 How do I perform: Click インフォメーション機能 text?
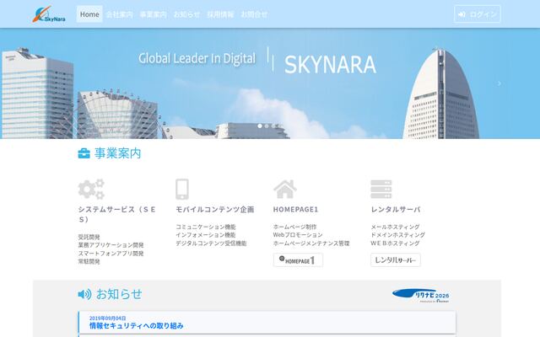point(206,235)
